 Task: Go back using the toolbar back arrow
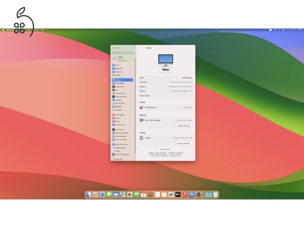[139, 48]
